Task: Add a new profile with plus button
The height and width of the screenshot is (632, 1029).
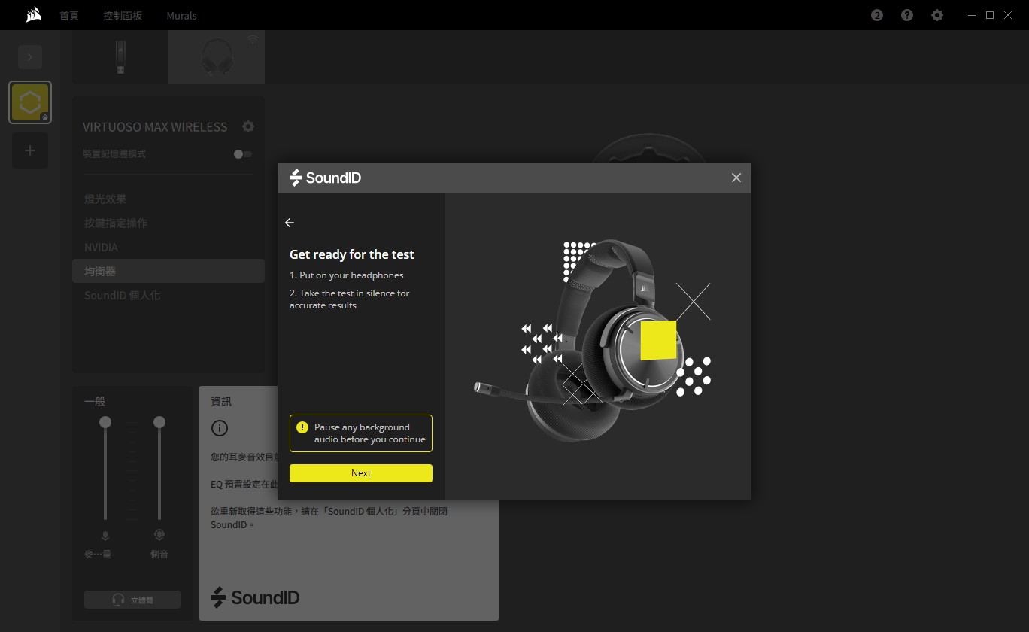Action: pyautogui.click(x=30, y=150)
